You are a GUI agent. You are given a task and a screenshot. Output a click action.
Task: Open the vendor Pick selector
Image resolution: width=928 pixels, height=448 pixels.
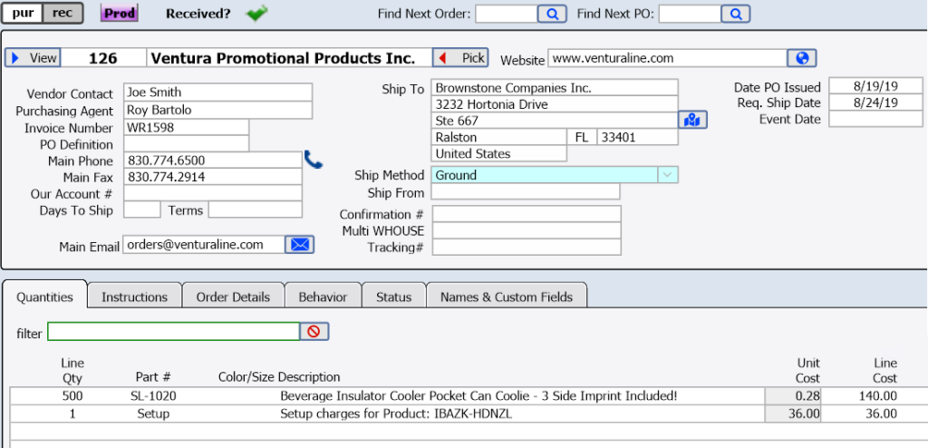(460, 58)
